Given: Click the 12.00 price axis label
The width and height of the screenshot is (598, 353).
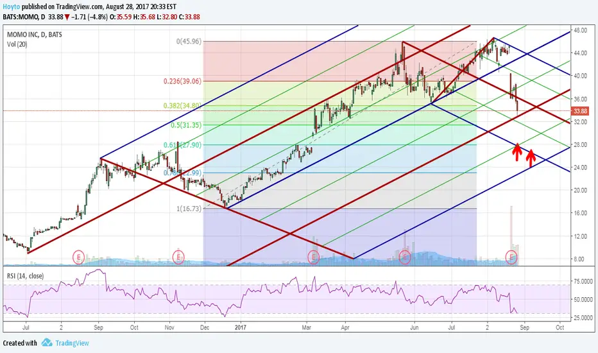Looking at the screenshot, I should click(580, 236).
